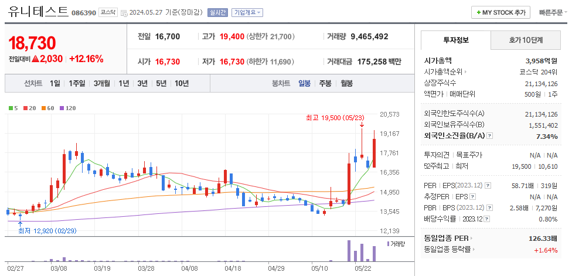Open help icon next to PBR BPS (2023.12)
Screen dimensions: 572x276
(x=489, y=208)
